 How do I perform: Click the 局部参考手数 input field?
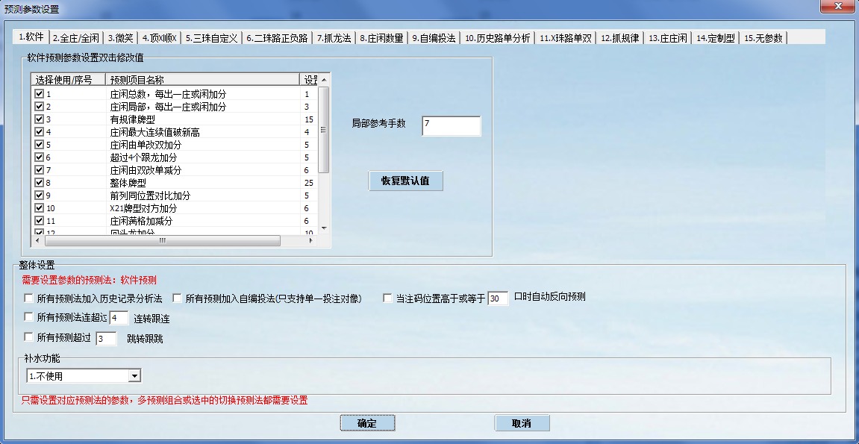coord(451,125)
